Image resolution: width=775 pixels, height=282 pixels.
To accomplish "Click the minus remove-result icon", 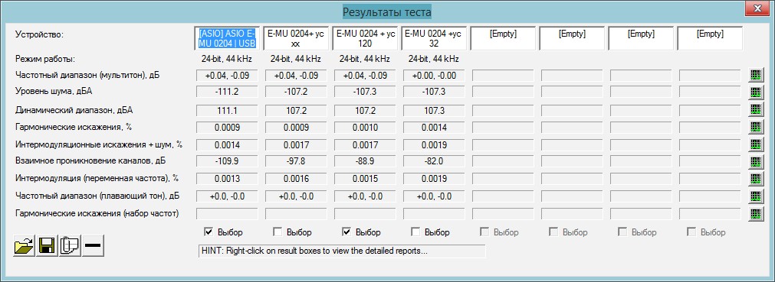I will pos(93,245).
